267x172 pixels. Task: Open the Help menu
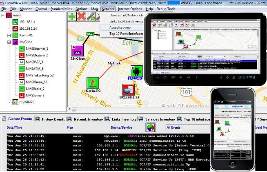(149, 9)
